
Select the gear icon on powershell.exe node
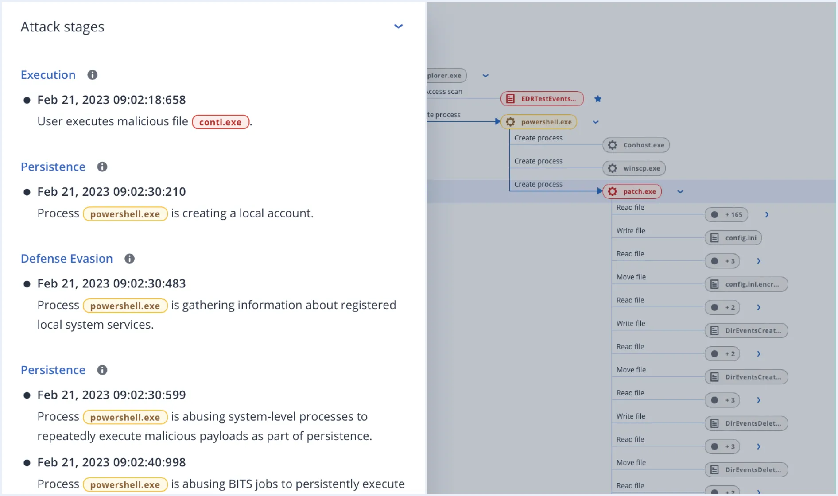tap(510, 122)
